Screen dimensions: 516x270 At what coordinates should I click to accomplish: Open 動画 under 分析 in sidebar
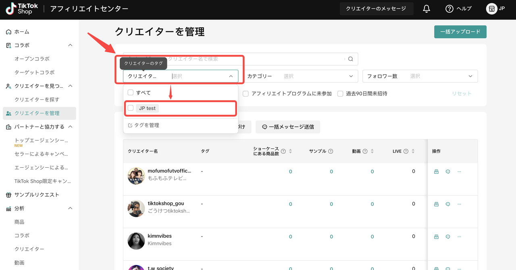click(19, 263)
